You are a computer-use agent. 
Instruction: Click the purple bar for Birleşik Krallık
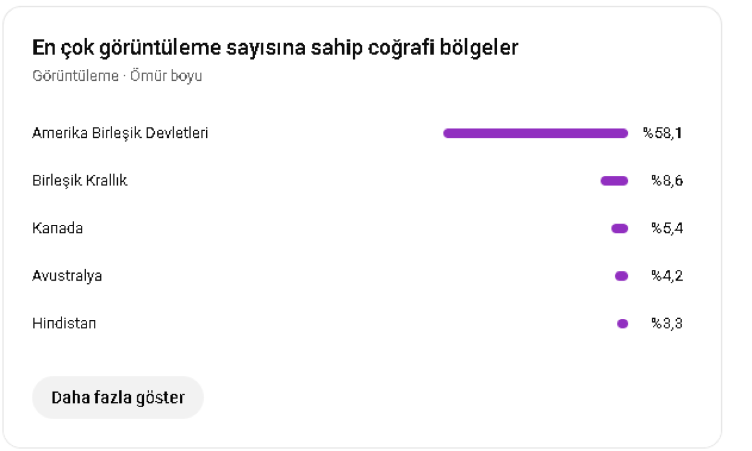[614, 181]
